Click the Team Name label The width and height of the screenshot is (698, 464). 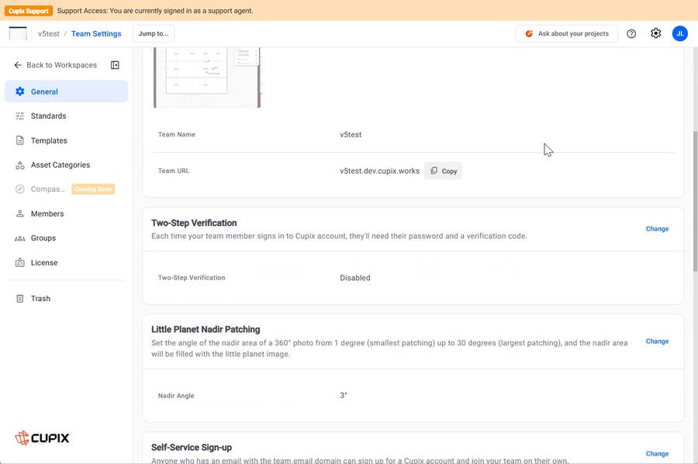point(177,134)
